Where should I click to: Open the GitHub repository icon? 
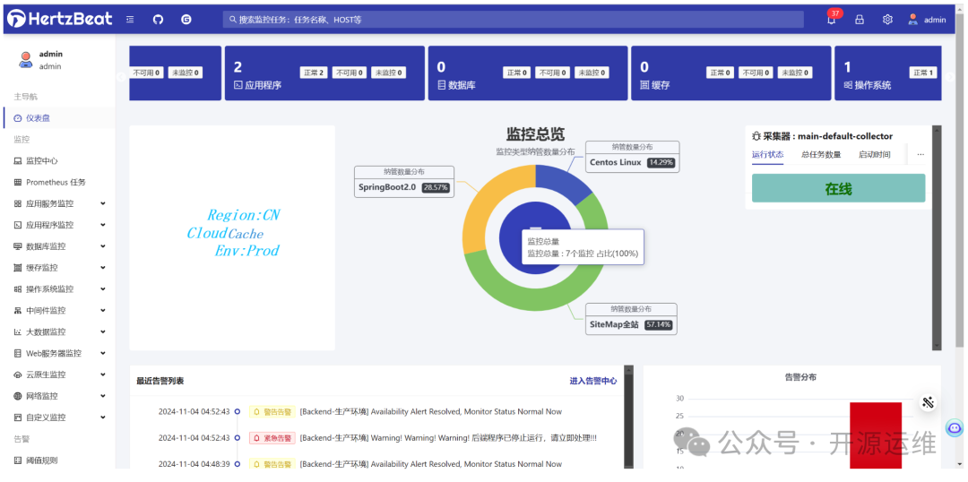tap(158, 20)
